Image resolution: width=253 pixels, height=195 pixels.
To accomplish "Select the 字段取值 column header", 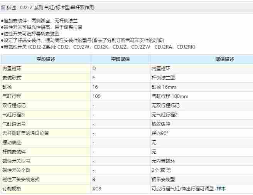I will (120, 59).
